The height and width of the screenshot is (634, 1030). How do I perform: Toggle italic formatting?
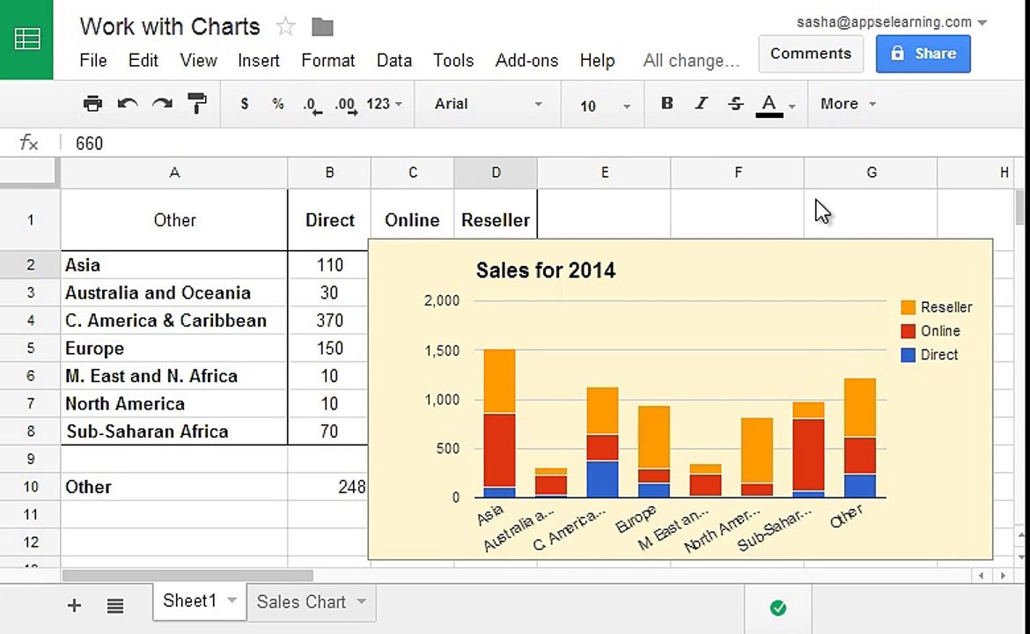point(702,103)
